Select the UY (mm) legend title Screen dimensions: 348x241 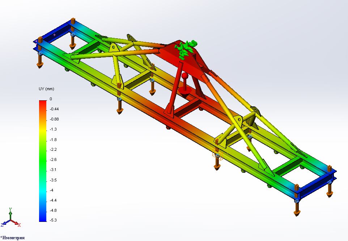pos(46,89)
